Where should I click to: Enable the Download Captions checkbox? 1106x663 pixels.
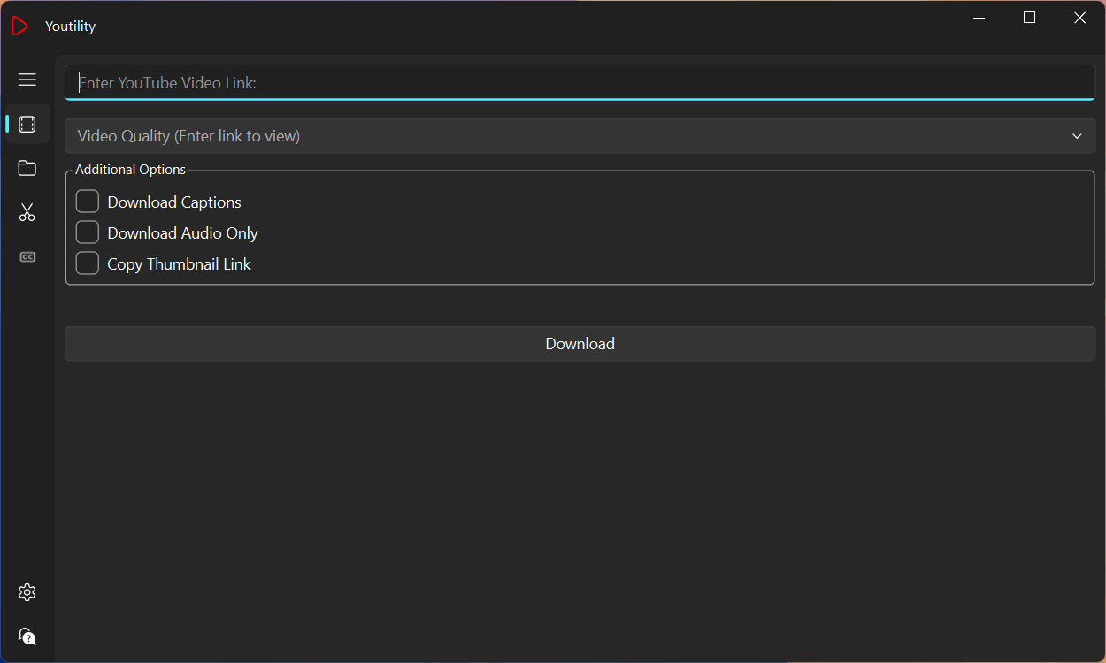[x=88, y=202]
